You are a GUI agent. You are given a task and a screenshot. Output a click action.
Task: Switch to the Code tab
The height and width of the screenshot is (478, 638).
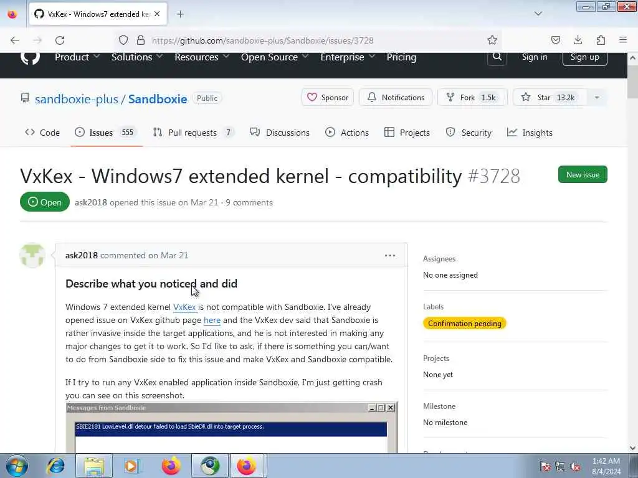tap(42, 133)
